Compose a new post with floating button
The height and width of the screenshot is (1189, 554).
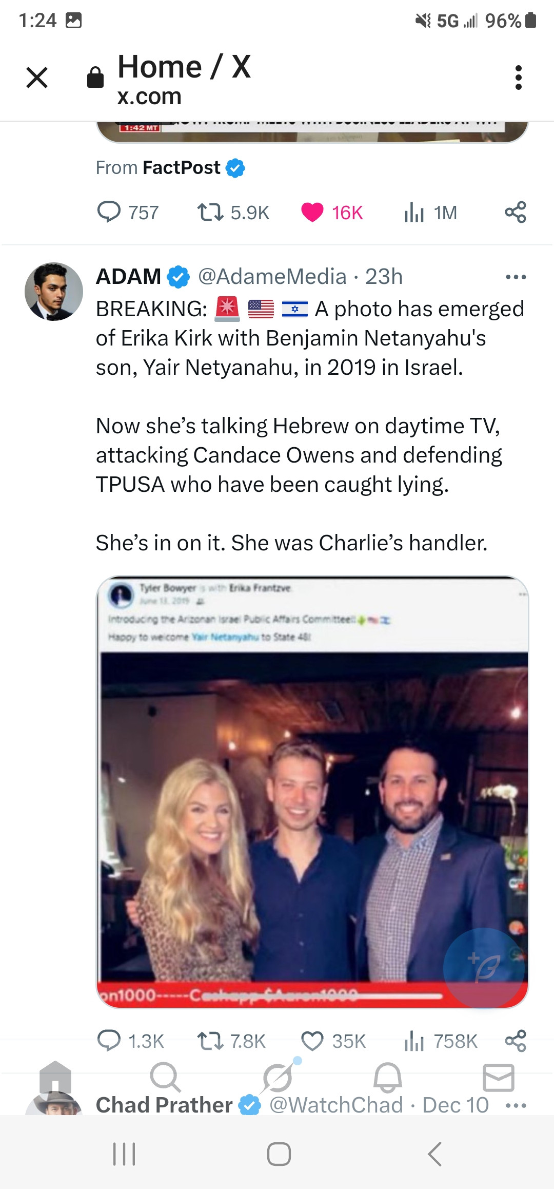tap(484, 968)
